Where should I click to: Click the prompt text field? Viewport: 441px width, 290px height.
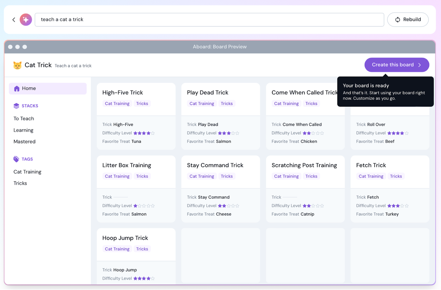pos(209,20)
